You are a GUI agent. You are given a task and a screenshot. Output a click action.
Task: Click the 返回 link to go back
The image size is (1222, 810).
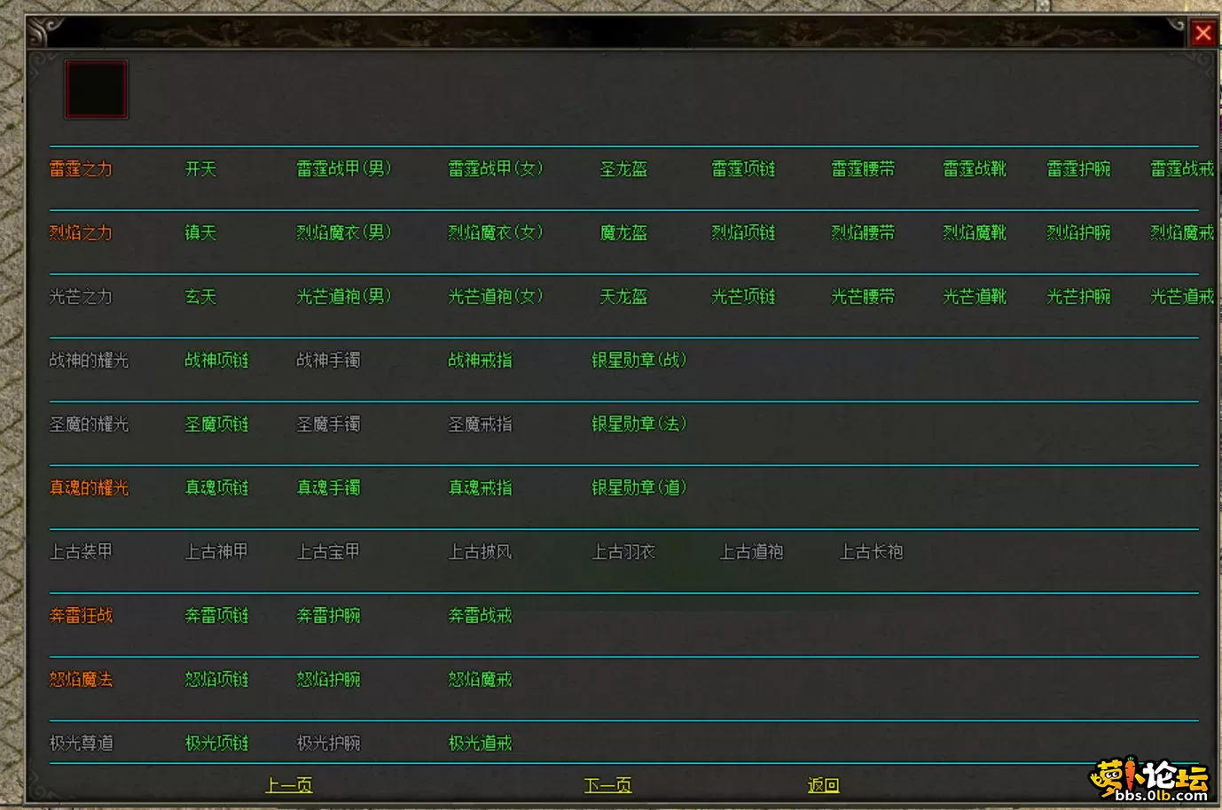click(x=823, y=785)
